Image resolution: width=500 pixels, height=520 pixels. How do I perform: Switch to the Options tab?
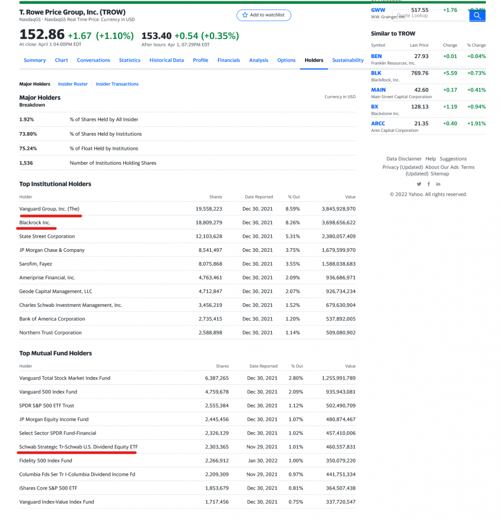click(x=286, y=60)
